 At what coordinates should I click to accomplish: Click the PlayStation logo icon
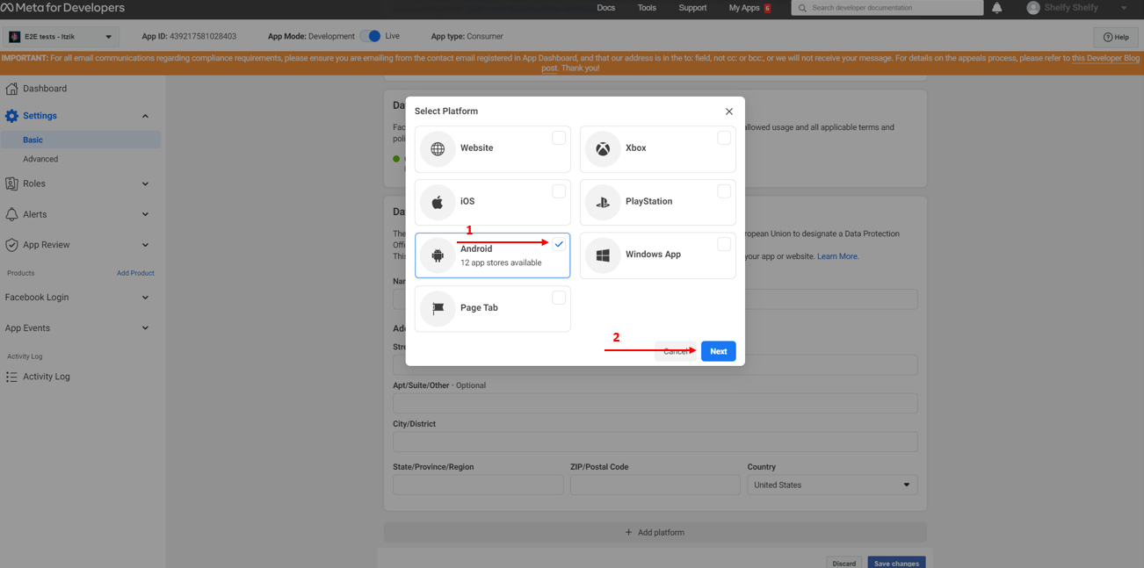click(603, 202)
